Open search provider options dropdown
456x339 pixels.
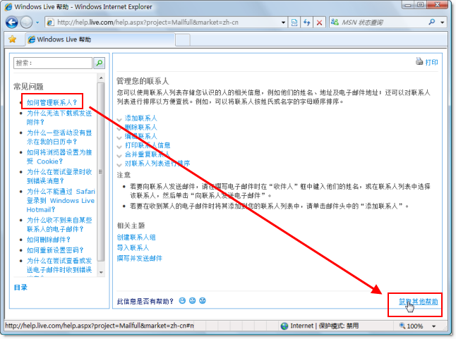point(443,23)
